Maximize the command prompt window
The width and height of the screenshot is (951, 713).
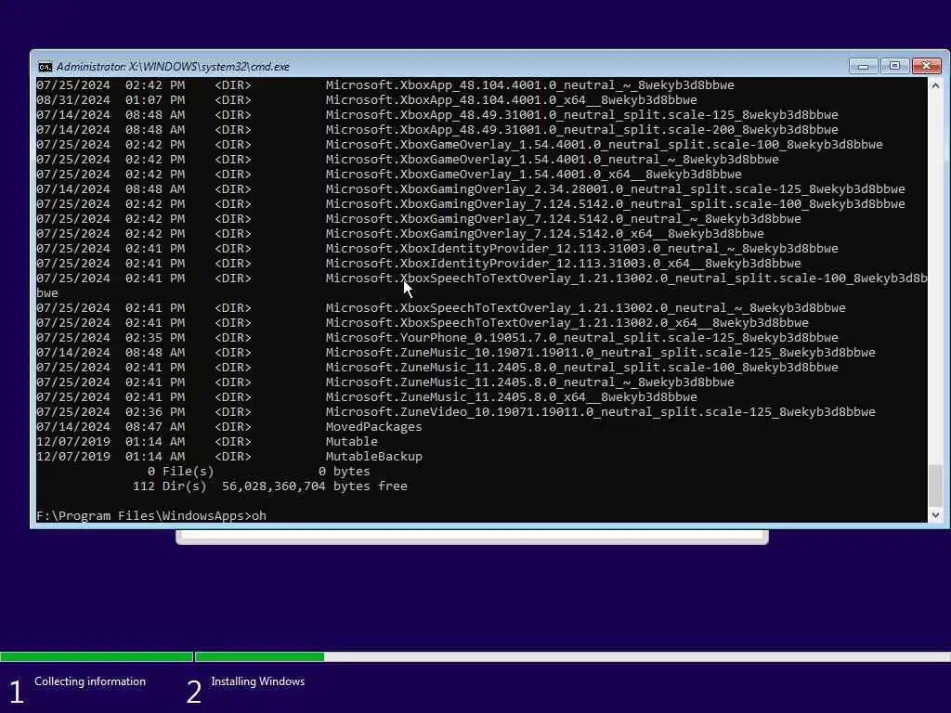[894, 66]
